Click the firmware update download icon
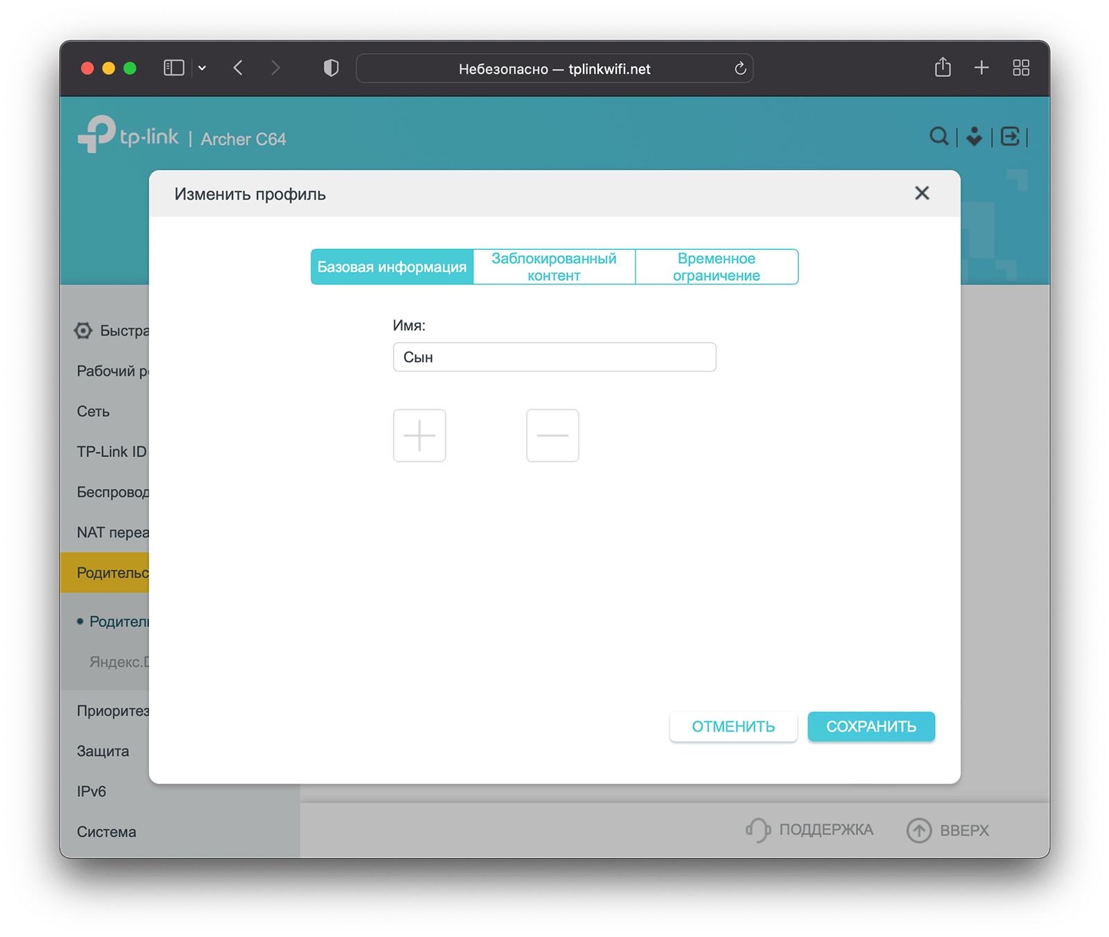The width and height of the screenshot is (1109, 937). (x=974, y=137)
